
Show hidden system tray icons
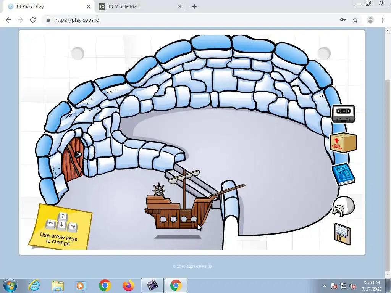[325, 286]
